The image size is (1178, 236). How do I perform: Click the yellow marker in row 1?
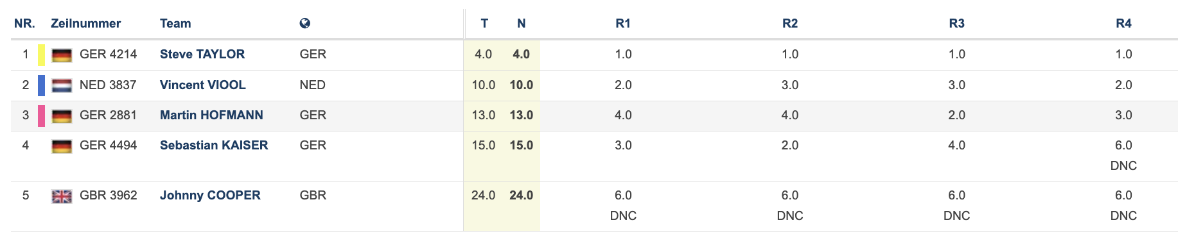coord(41,55)
